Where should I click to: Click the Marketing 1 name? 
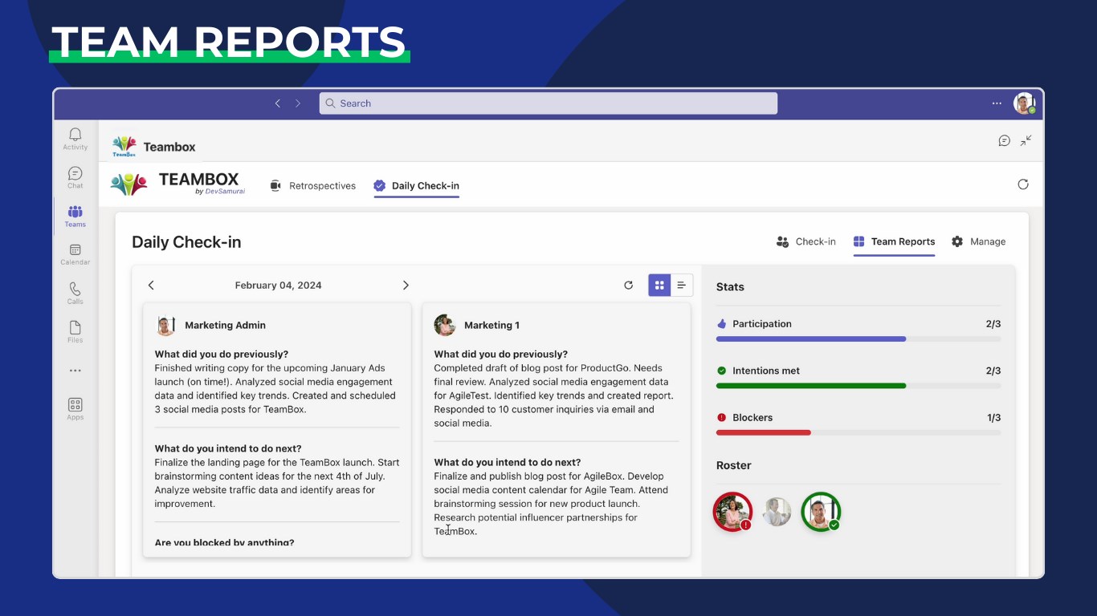click(491, 325)
